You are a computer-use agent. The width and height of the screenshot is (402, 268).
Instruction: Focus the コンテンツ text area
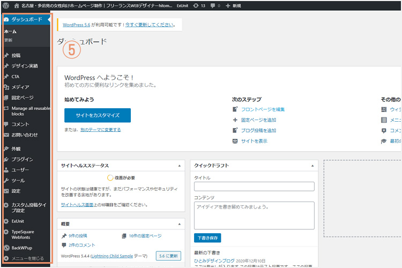254,215
